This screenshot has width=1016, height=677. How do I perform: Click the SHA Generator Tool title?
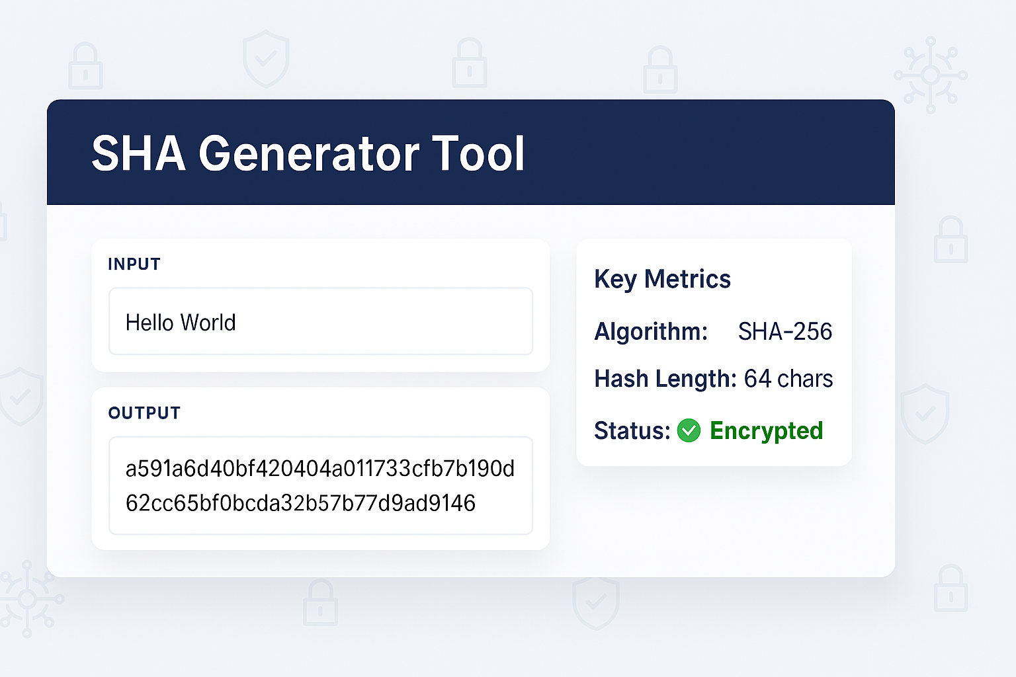tap(308, 153)
